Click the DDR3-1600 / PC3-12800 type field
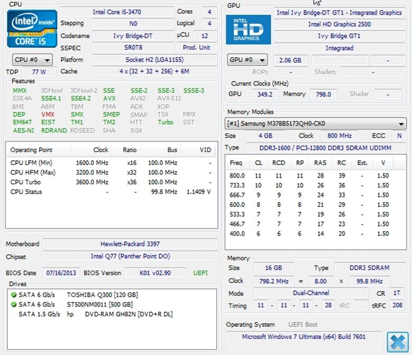412x355 pixels. pos(325,148)
